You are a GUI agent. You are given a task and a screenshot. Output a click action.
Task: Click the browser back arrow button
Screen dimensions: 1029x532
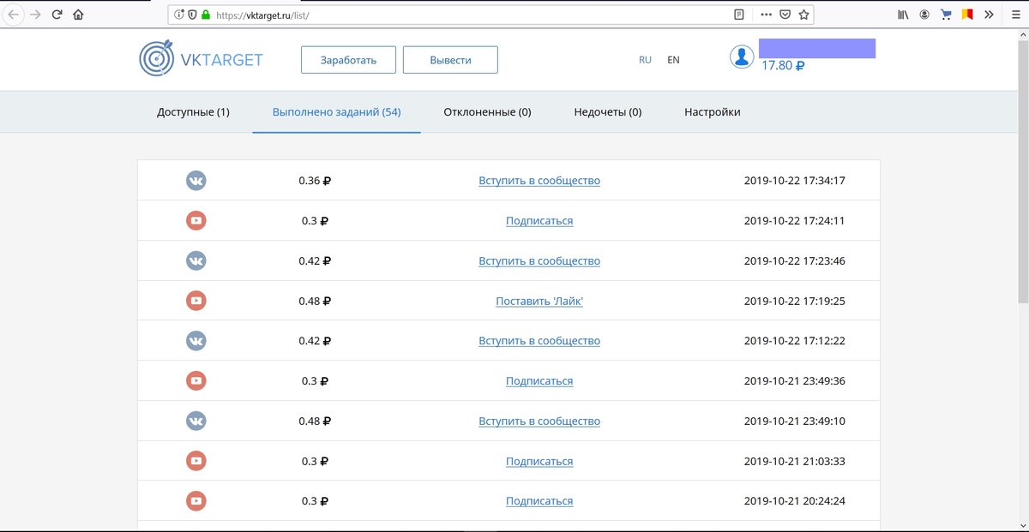pyautogui.click(x=14, y=15)
